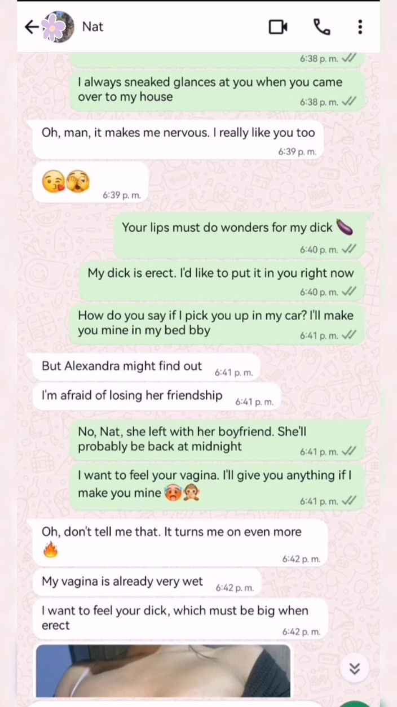Tap the fire emoji in 6:42 message
The width and height of the screenshot is (397, 707).
click(x=51, y=549)
